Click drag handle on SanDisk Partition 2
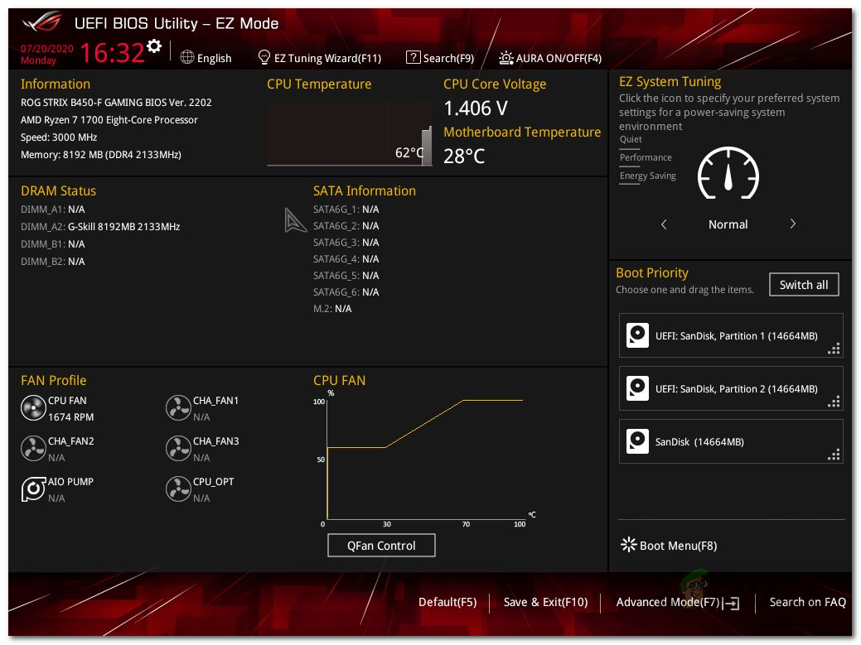The height and width of the screenshot is (645, 861). [834, 402]
